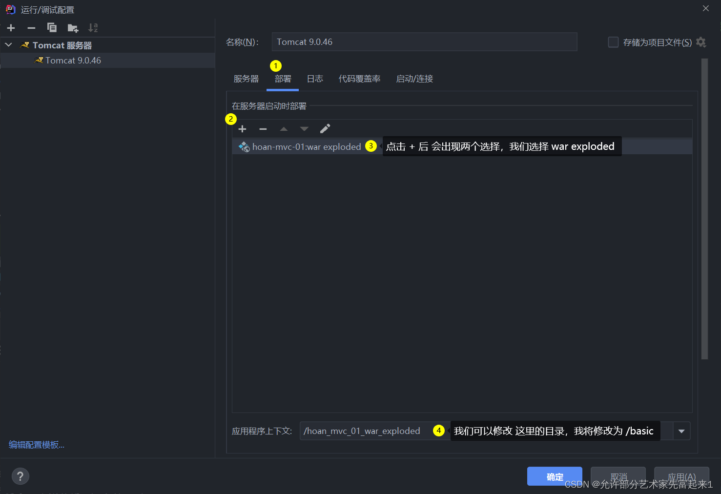This screenshot has width=721, height=494.
Task: Close the 运行/调试配置 dialog
Action: [706, 8]
